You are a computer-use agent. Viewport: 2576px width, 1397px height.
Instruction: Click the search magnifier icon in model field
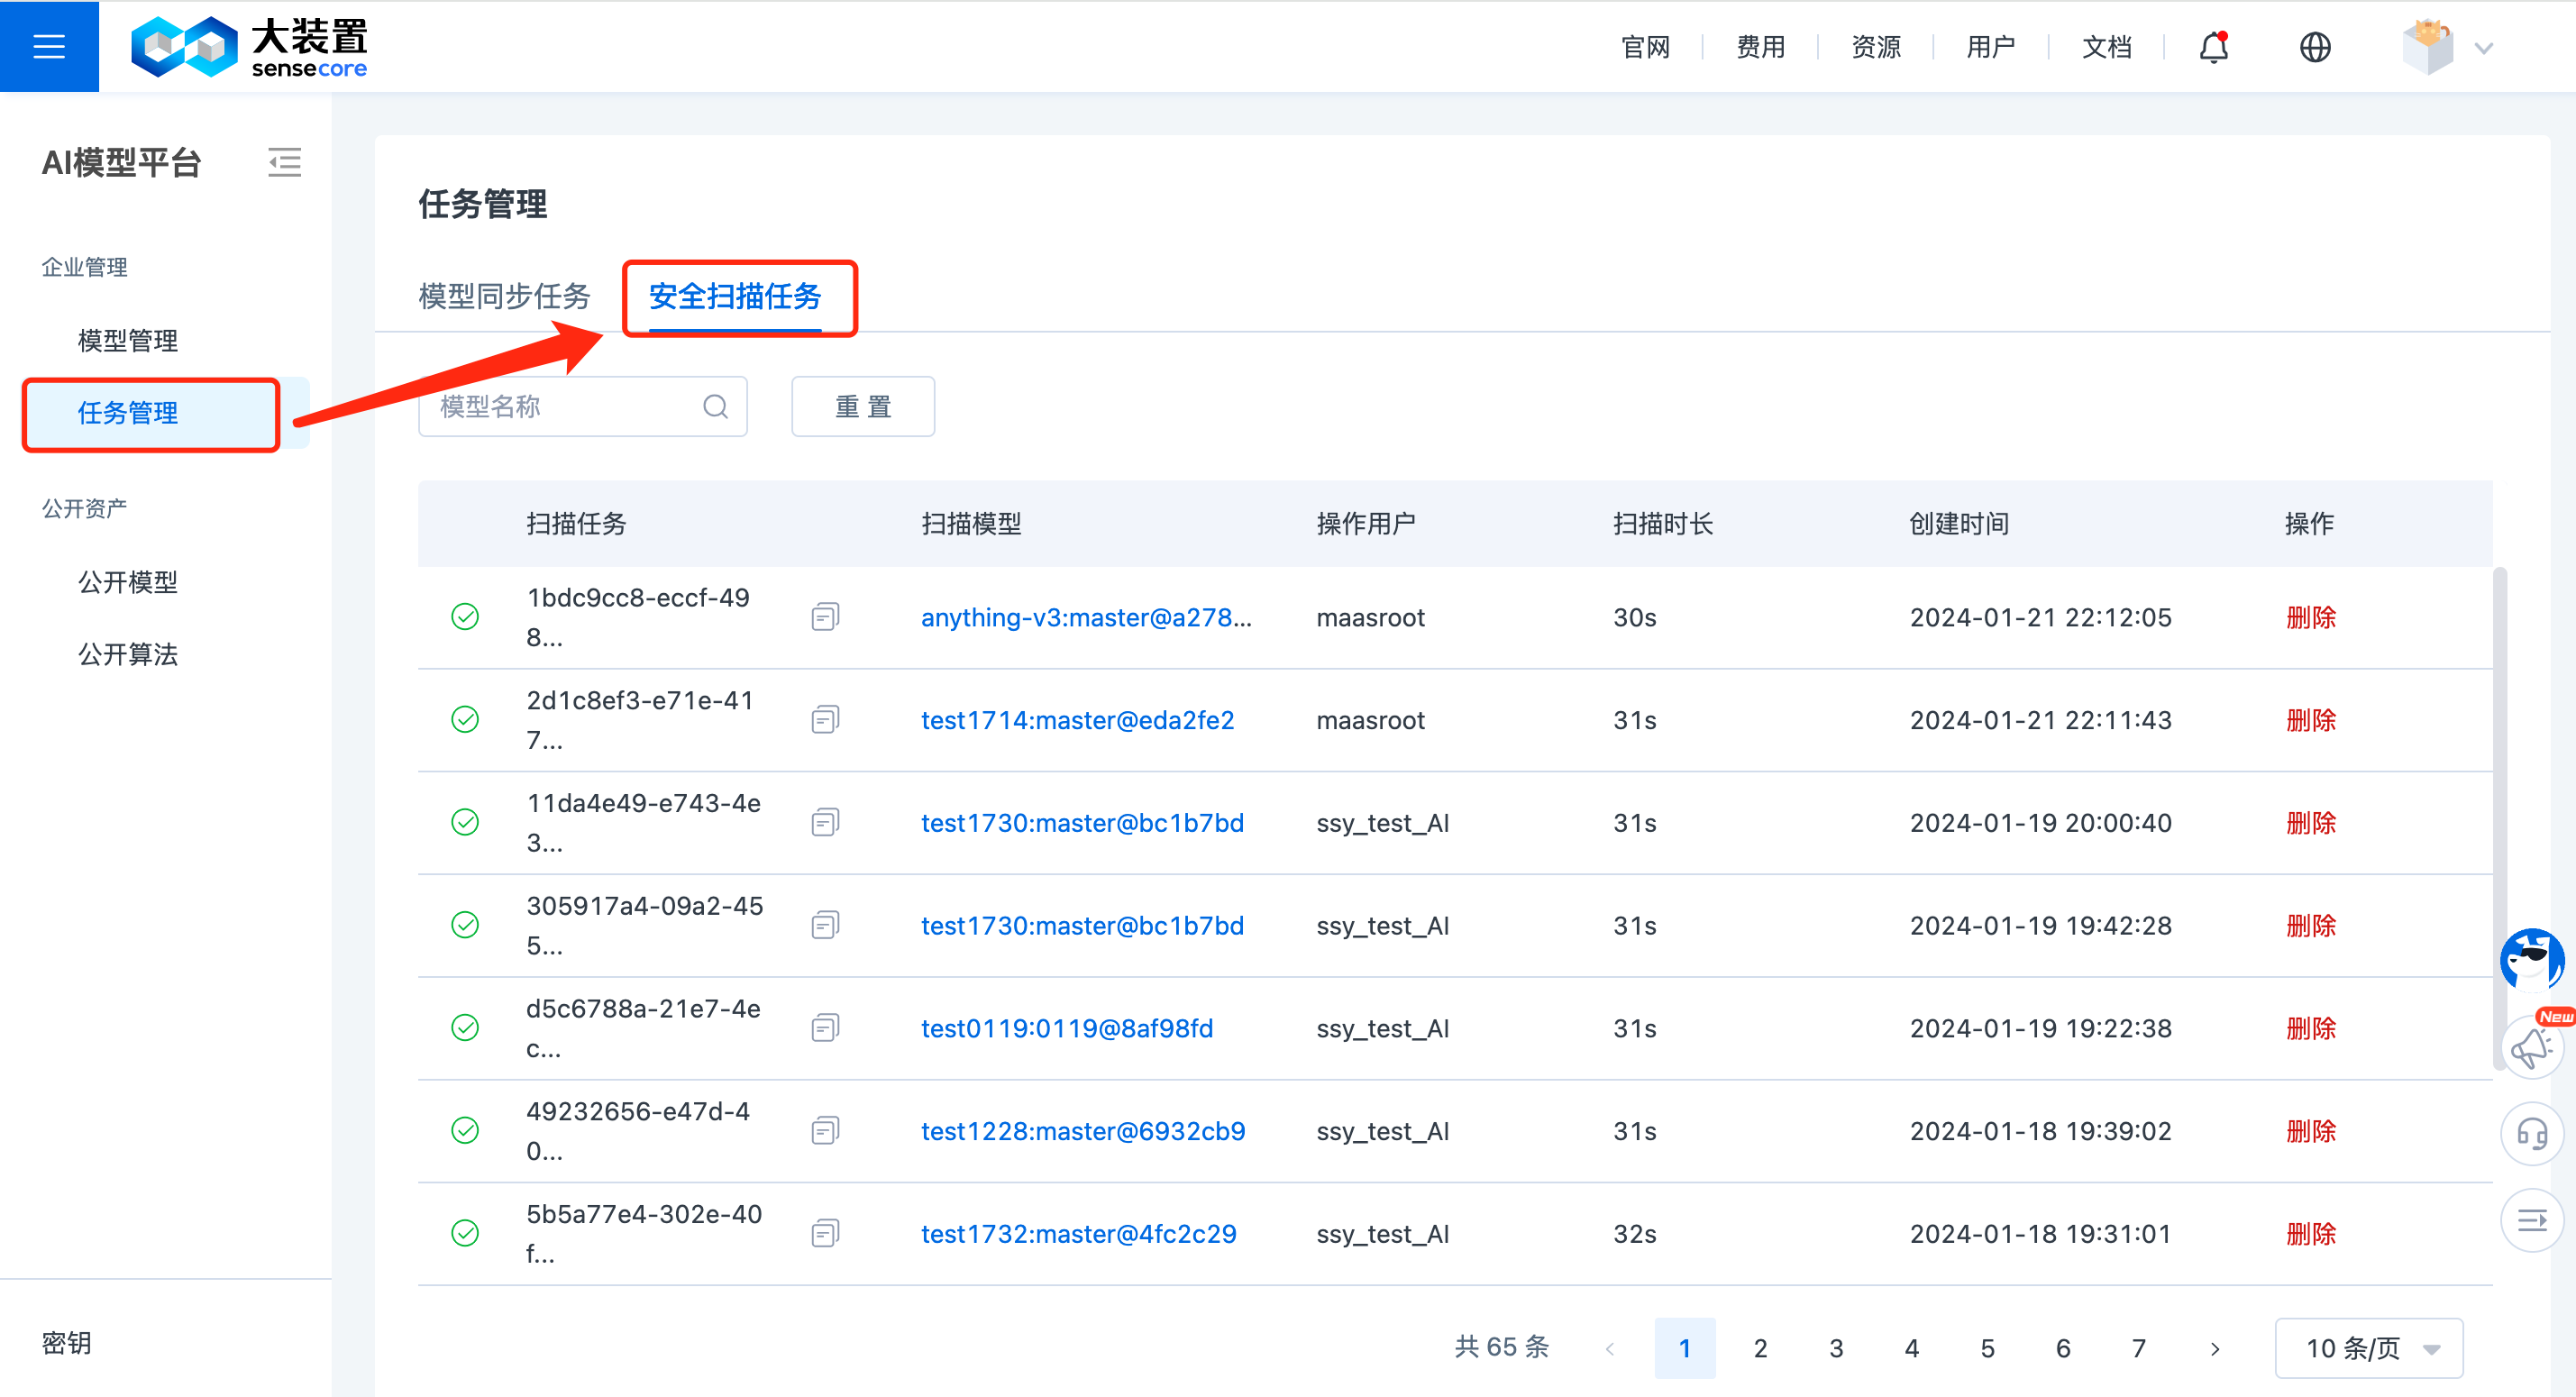[x=718, y=407]
